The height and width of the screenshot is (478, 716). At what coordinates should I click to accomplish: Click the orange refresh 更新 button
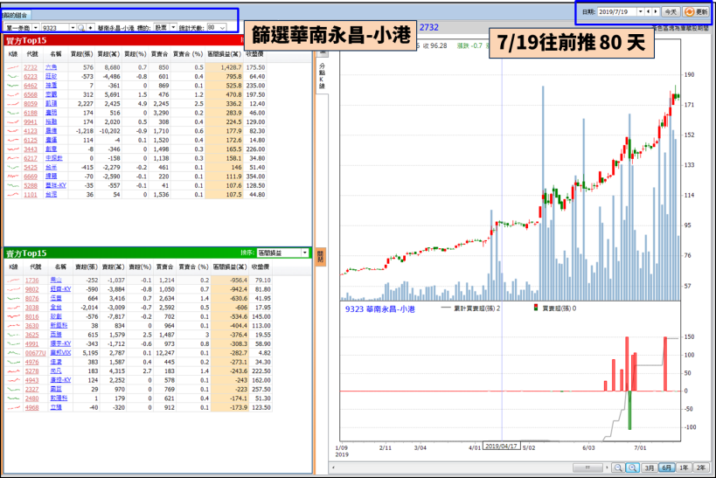pos(696,12)
